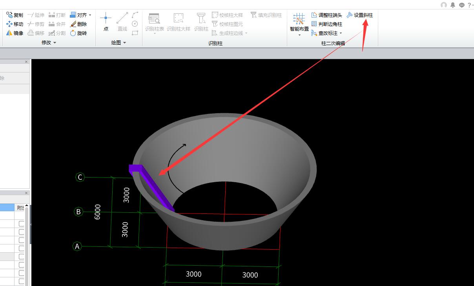Click 设置斜柱 (set inclined column)
The image size is (474, 286).
click(360, 15)
